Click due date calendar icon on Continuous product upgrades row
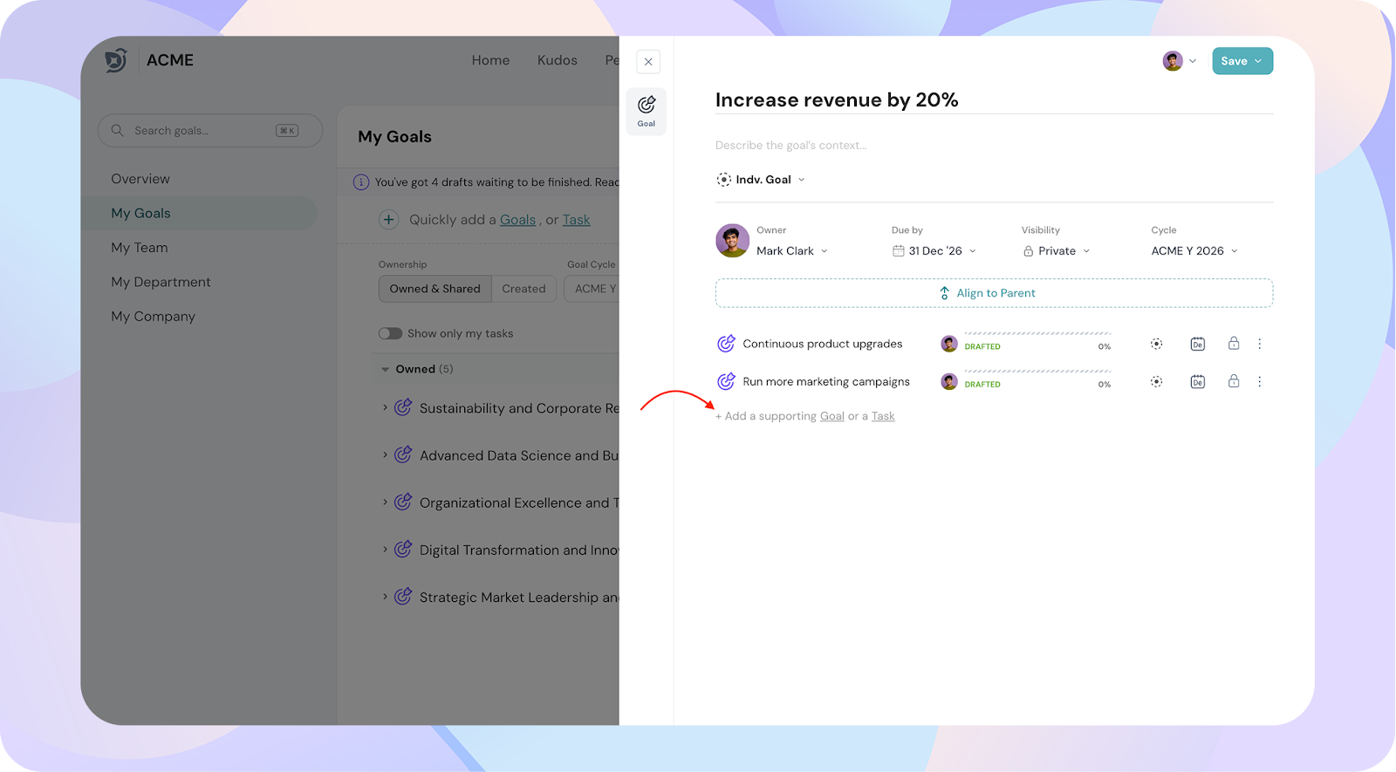 [1198, 344]
